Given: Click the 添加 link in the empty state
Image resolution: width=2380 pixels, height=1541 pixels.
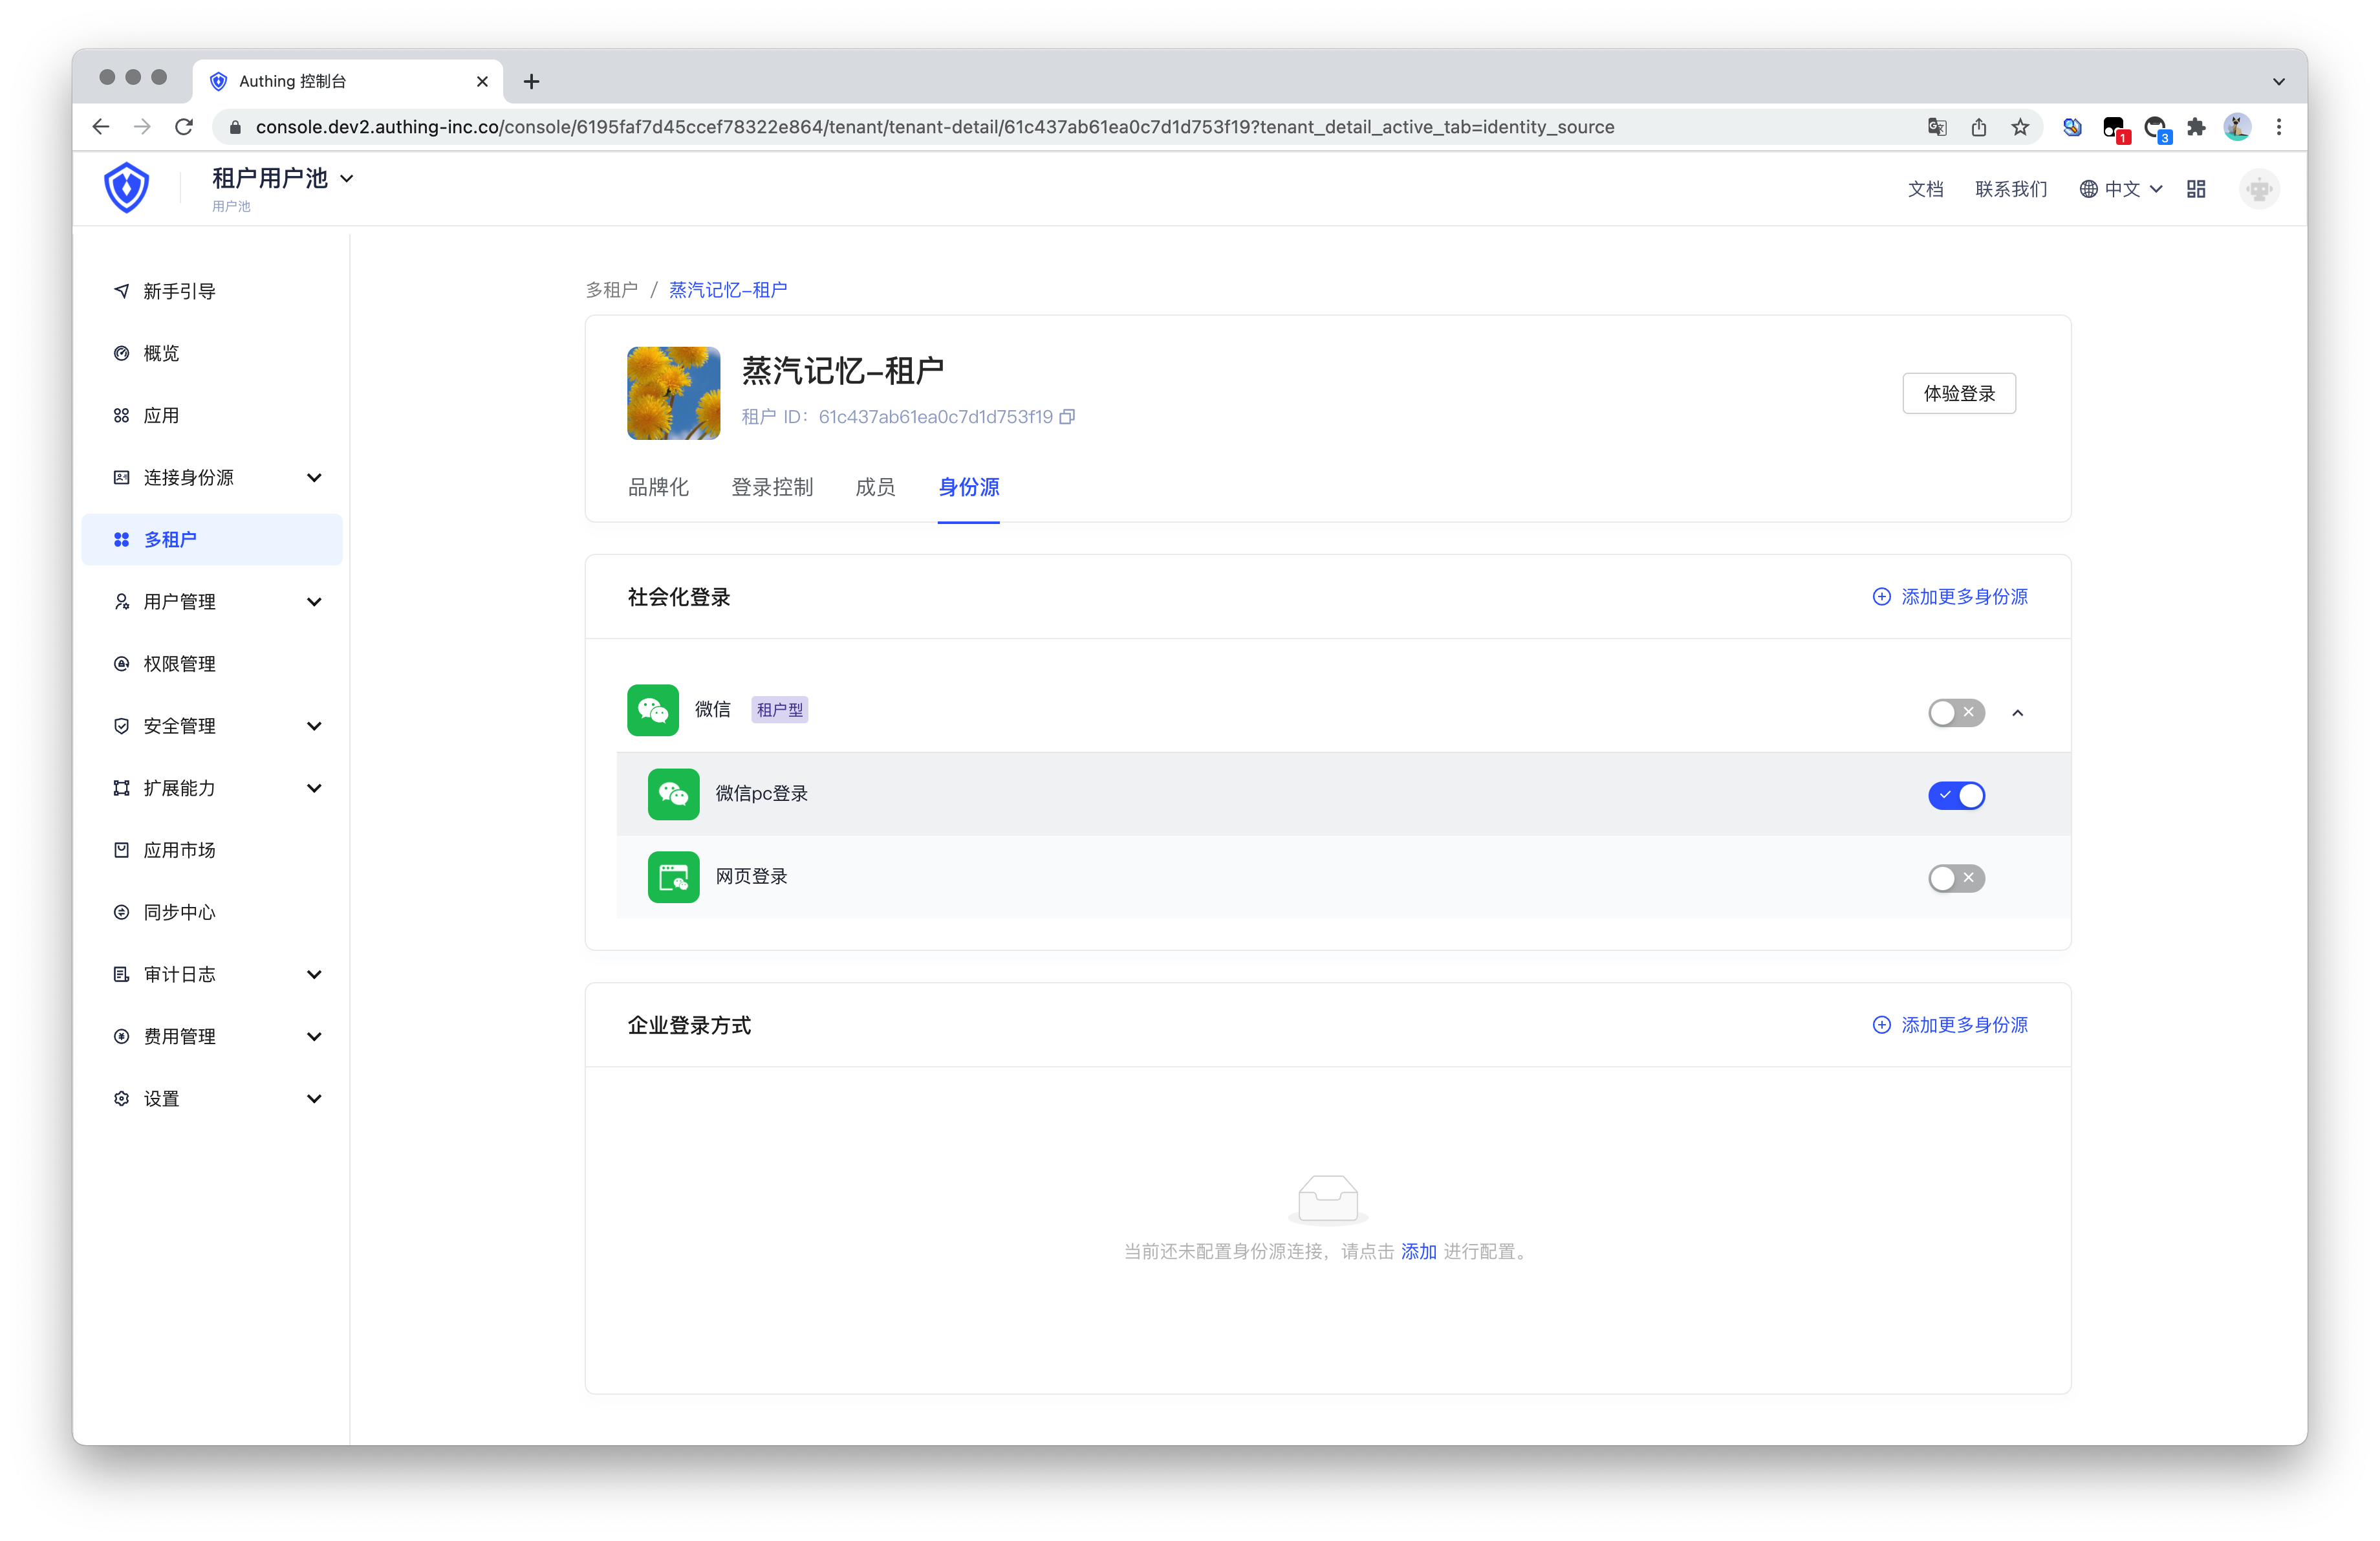Looking at the screenshot, I should [x=1418, y=1251].
